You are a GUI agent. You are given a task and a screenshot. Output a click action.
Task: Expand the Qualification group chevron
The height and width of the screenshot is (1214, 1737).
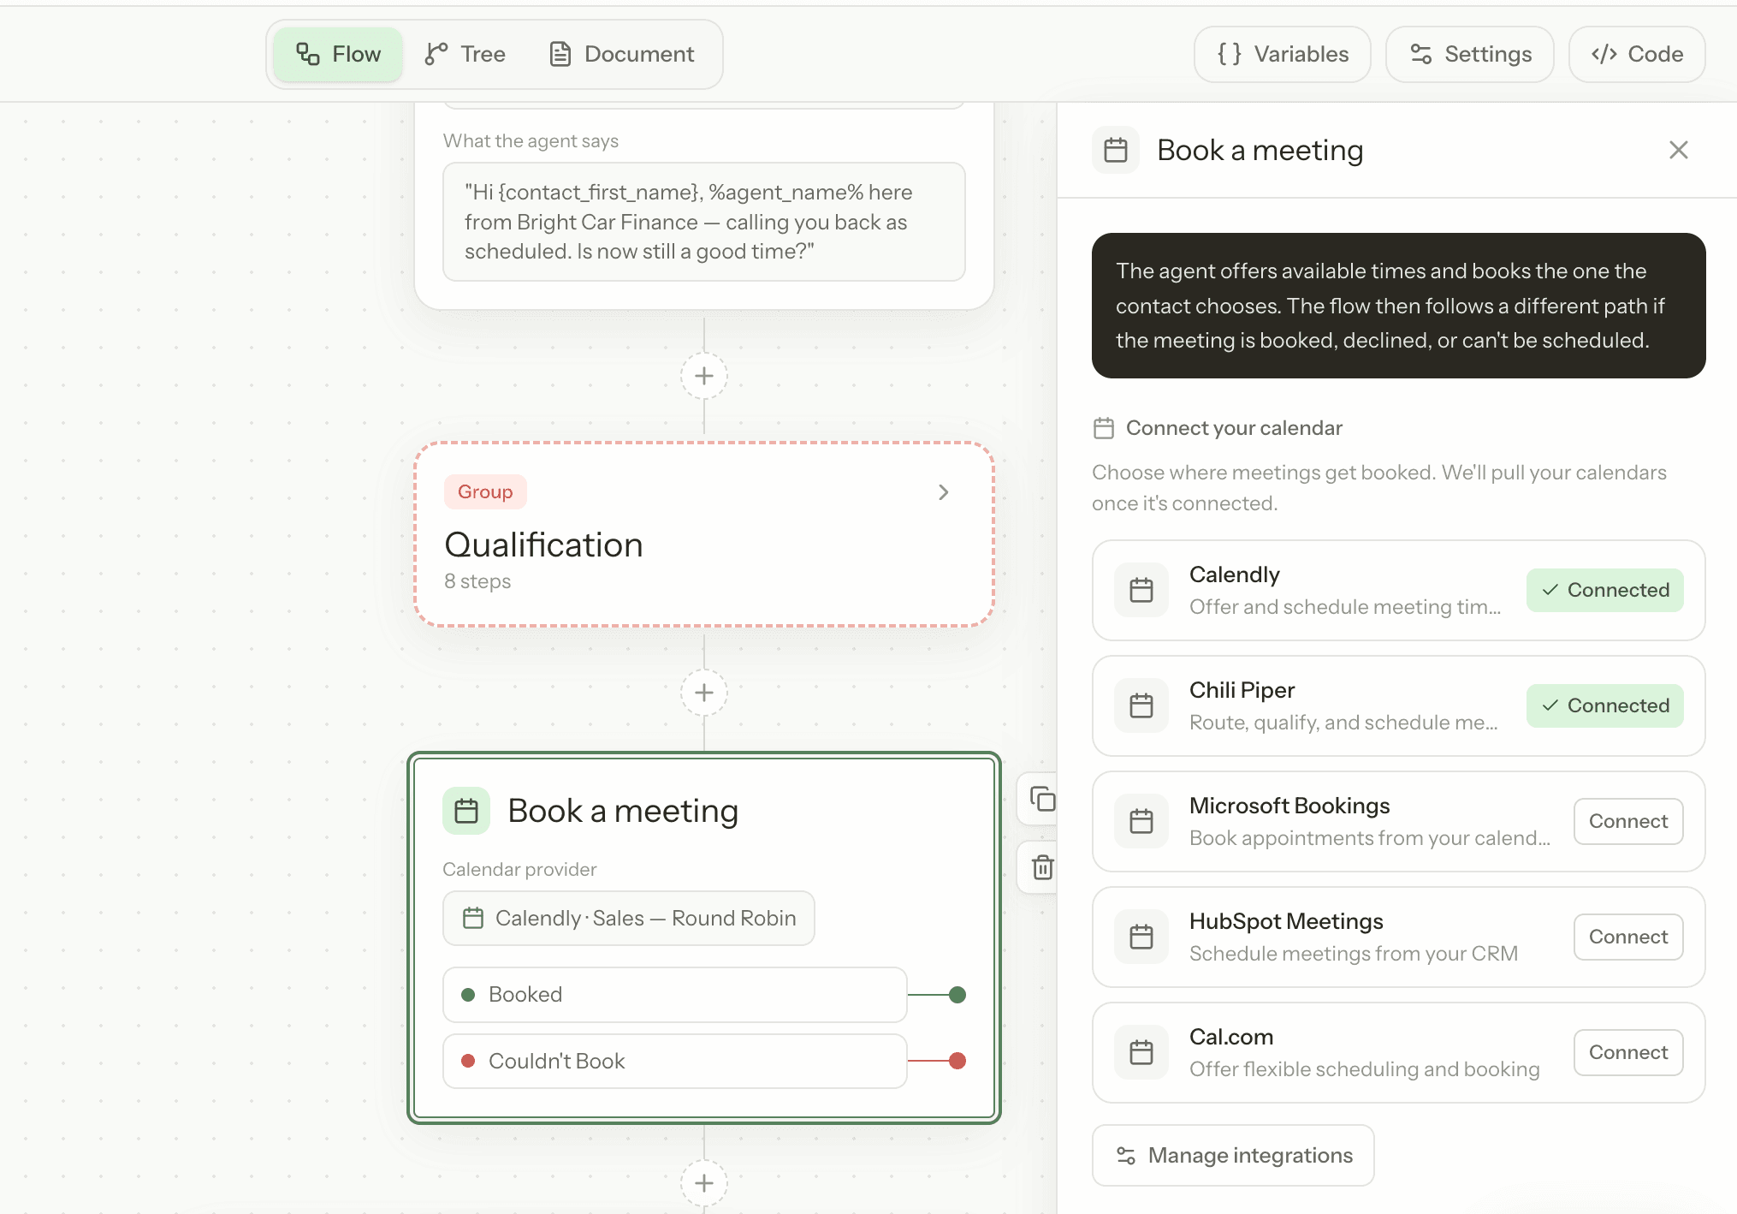tap(943, 492)
